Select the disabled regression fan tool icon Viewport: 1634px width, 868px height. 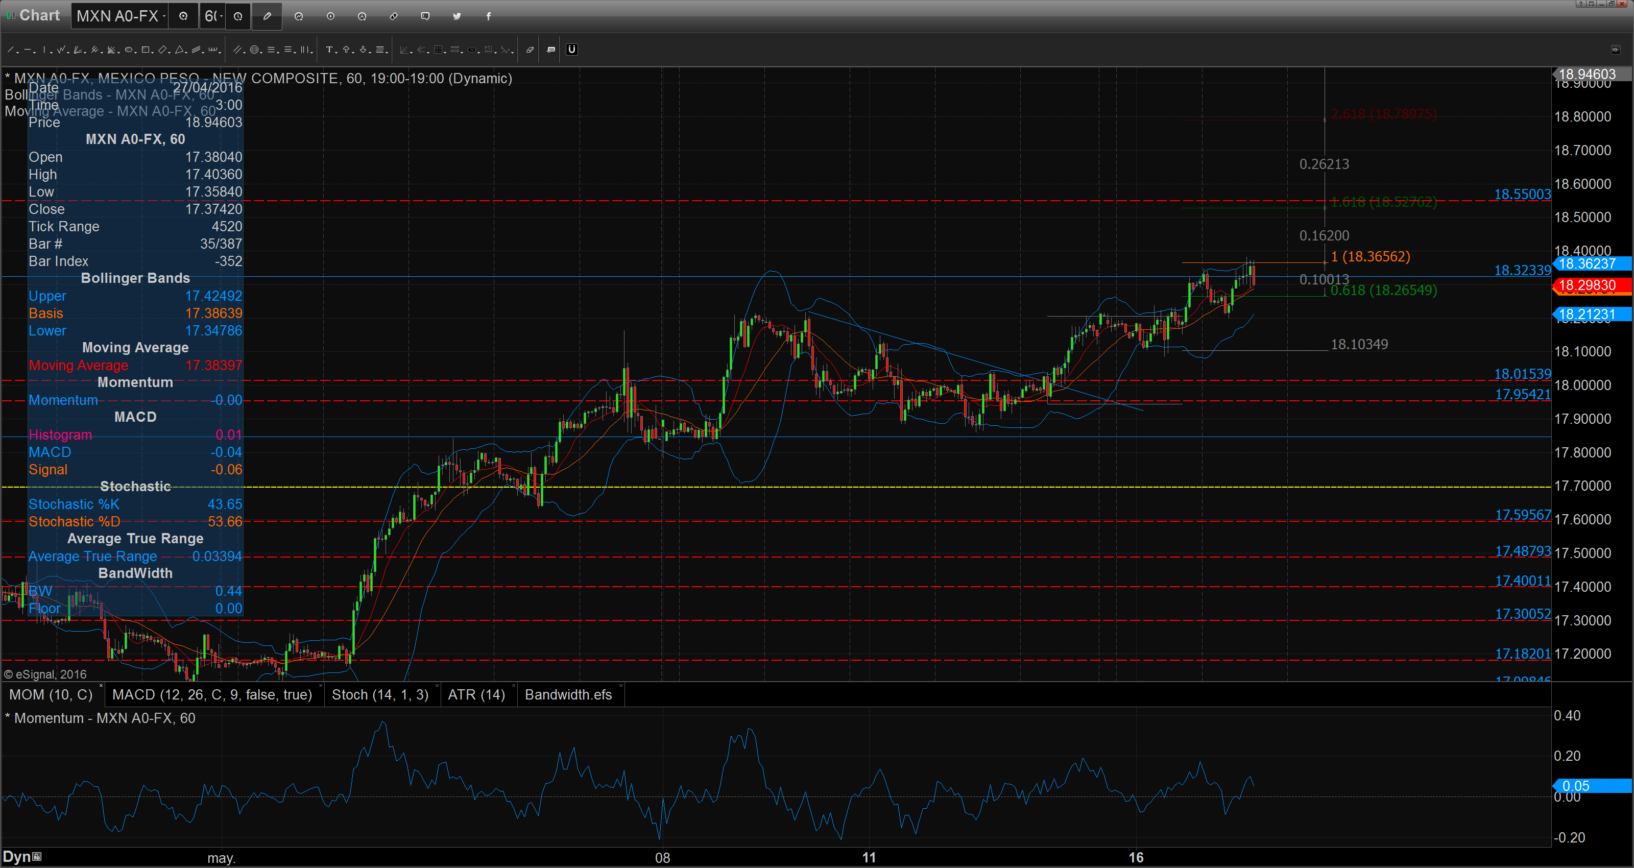(x=404, y=50)
